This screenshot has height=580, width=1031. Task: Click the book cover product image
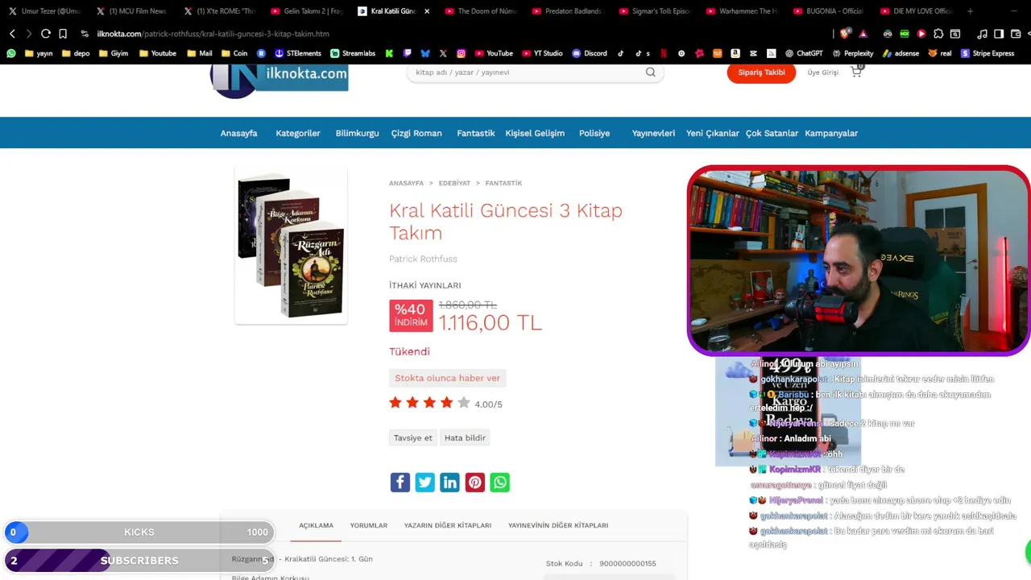(x=291, y=245)
